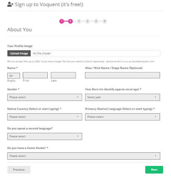This screenshot has width=171, height=182.
Task: Open the Home Studio dropdown
Action: click(84, 156)
